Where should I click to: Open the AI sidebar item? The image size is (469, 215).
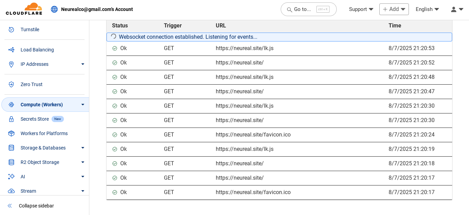[23, 177]
